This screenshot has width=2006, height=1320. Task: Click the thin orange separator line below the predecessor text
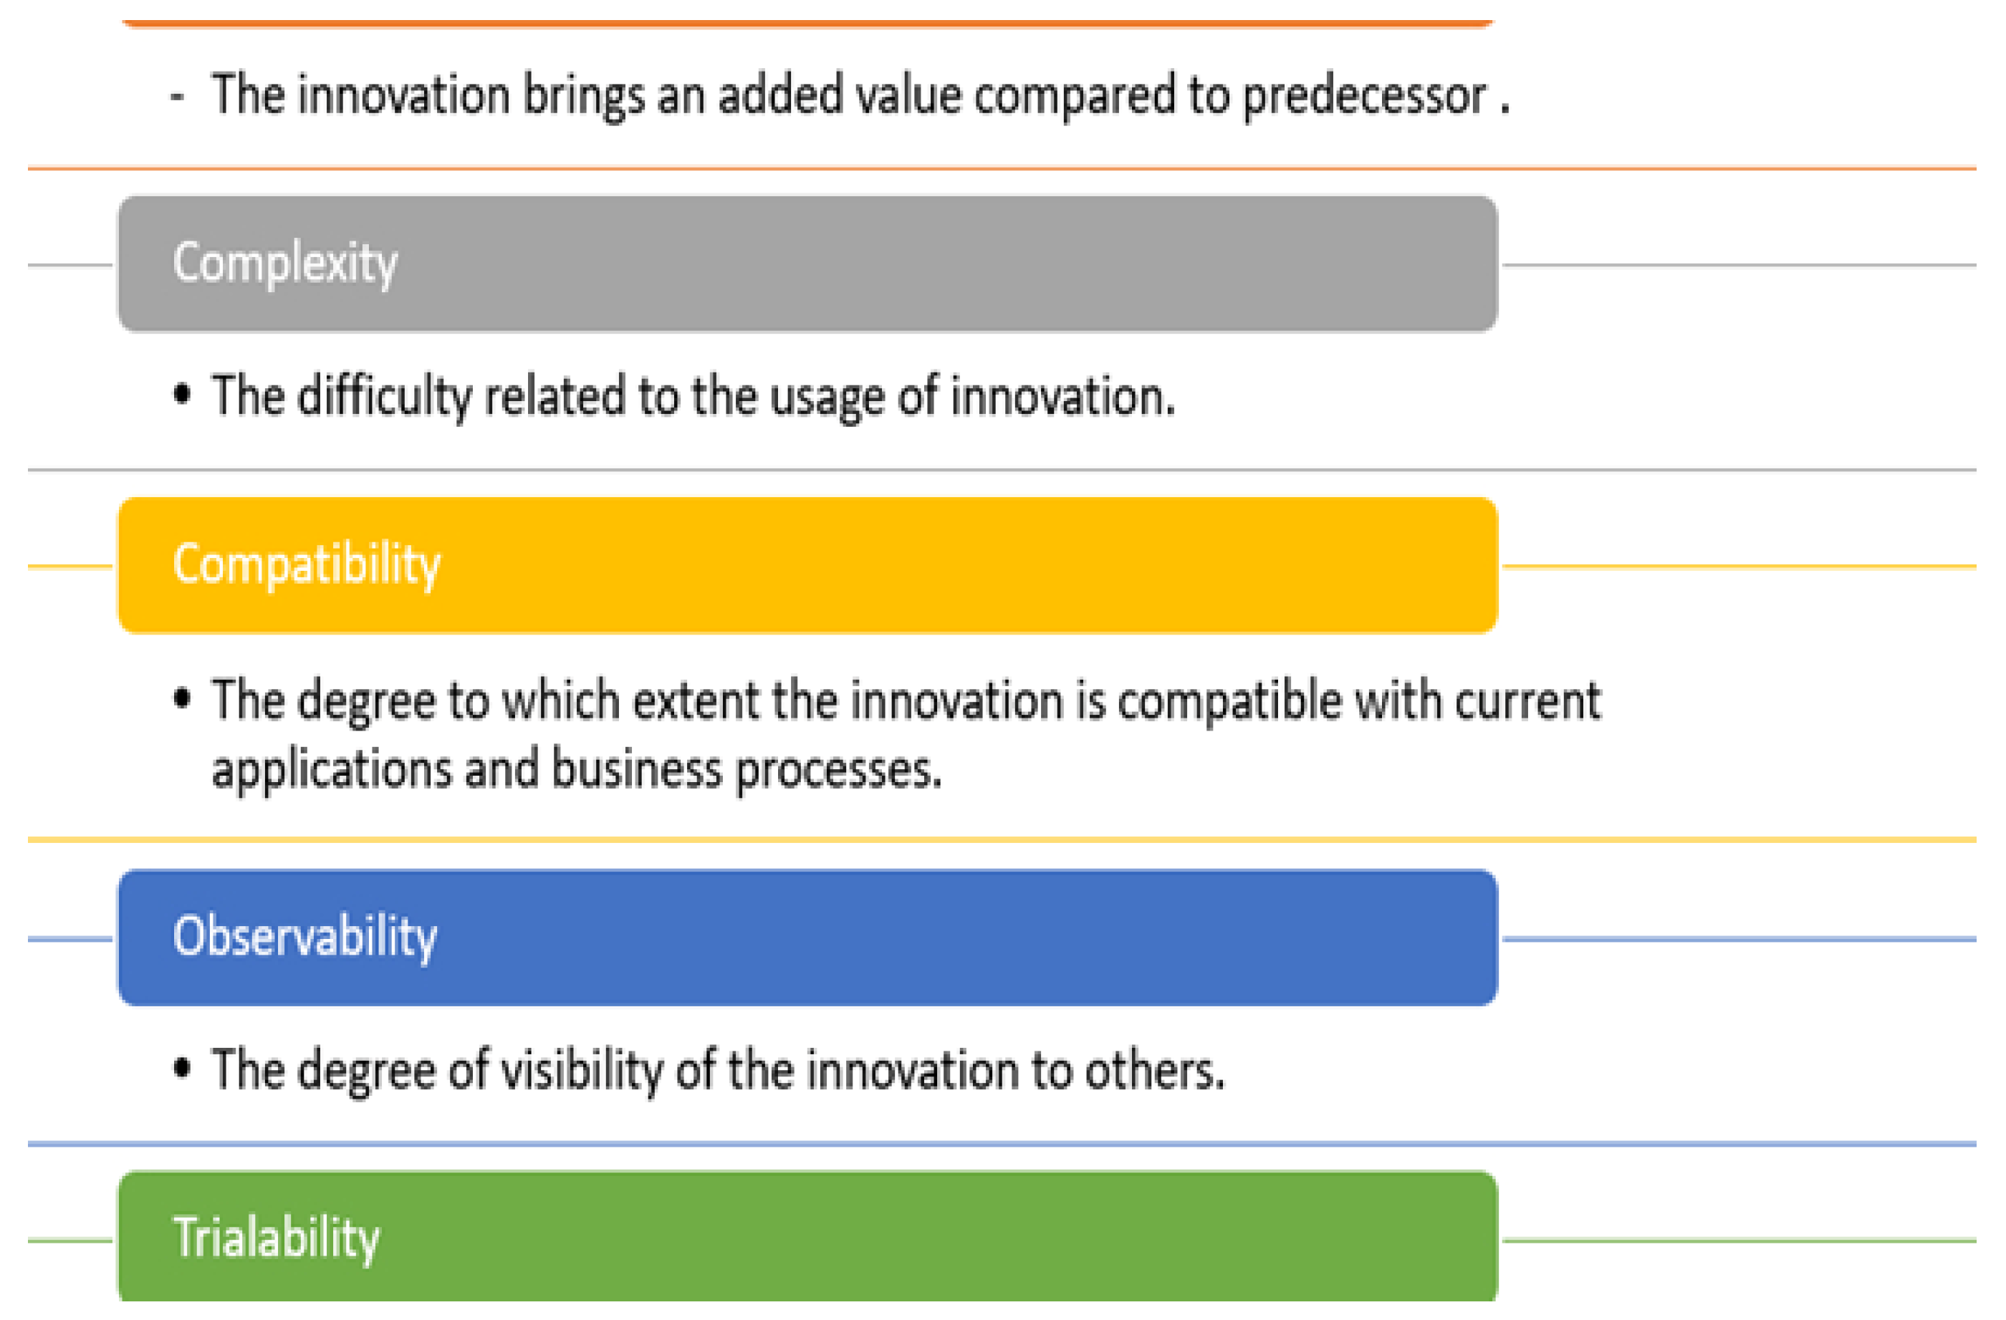click(x=1002, y=168)
